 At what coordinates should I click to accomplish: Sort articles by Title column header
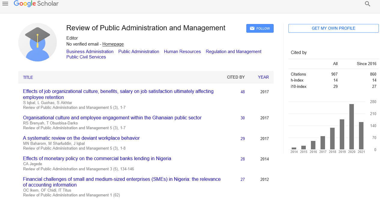point(28,77)
